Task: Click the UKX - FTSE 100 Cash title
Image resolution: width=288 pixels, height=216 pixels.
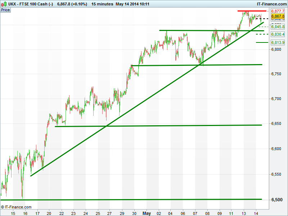Action: (31, 4)
